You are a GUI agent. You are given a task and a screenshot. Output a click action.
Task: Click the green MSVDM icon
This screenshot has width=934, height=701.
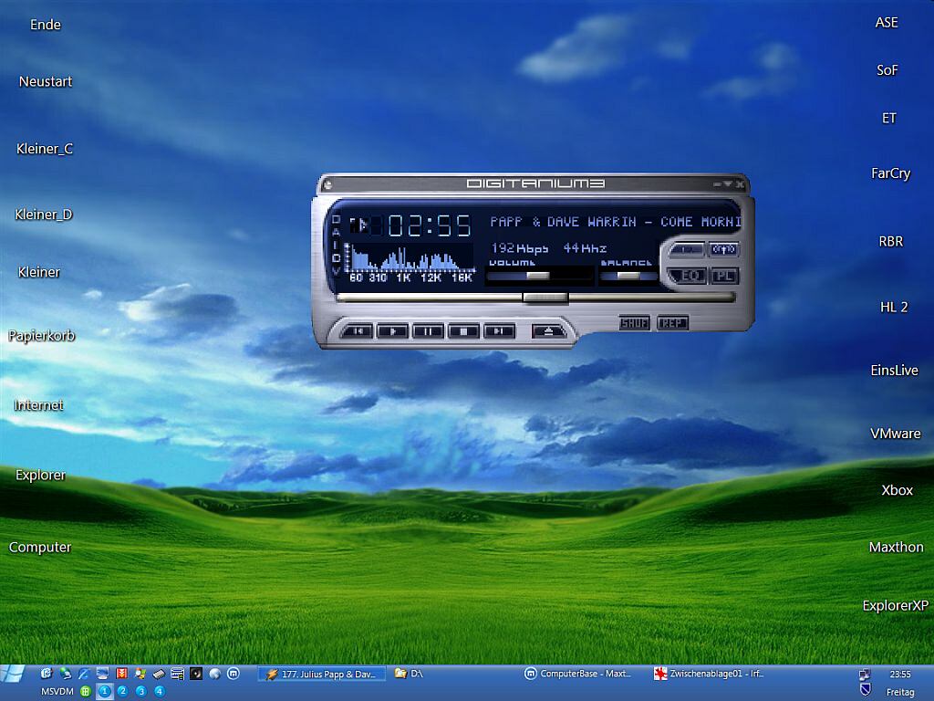[x=86, y=692]
